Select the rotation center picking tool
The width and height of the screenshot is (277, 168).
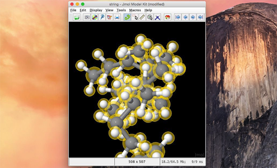pyautogui.click(x=150, y=17)
